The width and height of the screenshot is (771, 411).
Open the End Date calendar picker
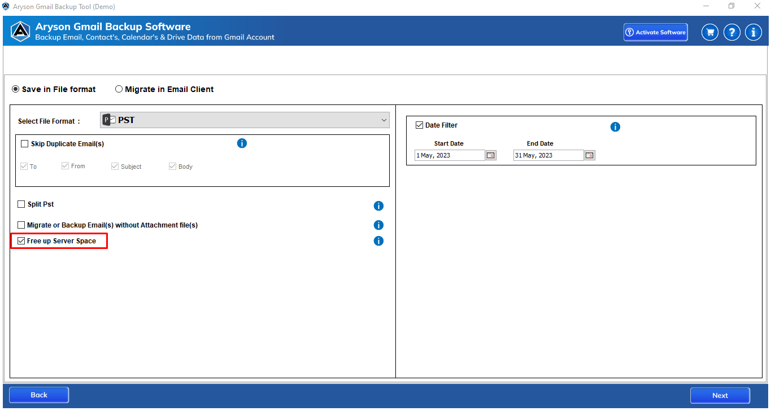pyautogui.click(x=590, y=155)
